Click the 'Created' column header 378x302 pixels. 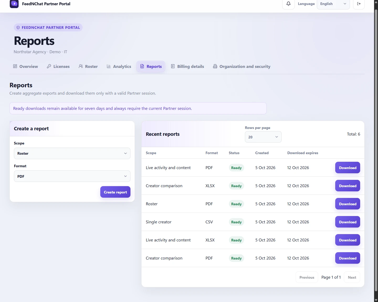tap(262, 153)
